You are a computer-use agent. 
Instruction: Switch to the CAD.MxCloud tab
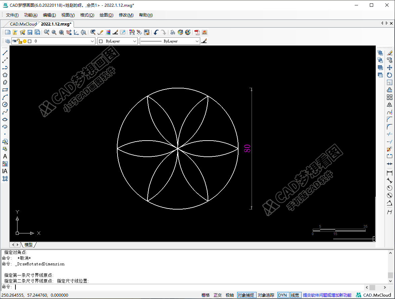pos(23,24)
